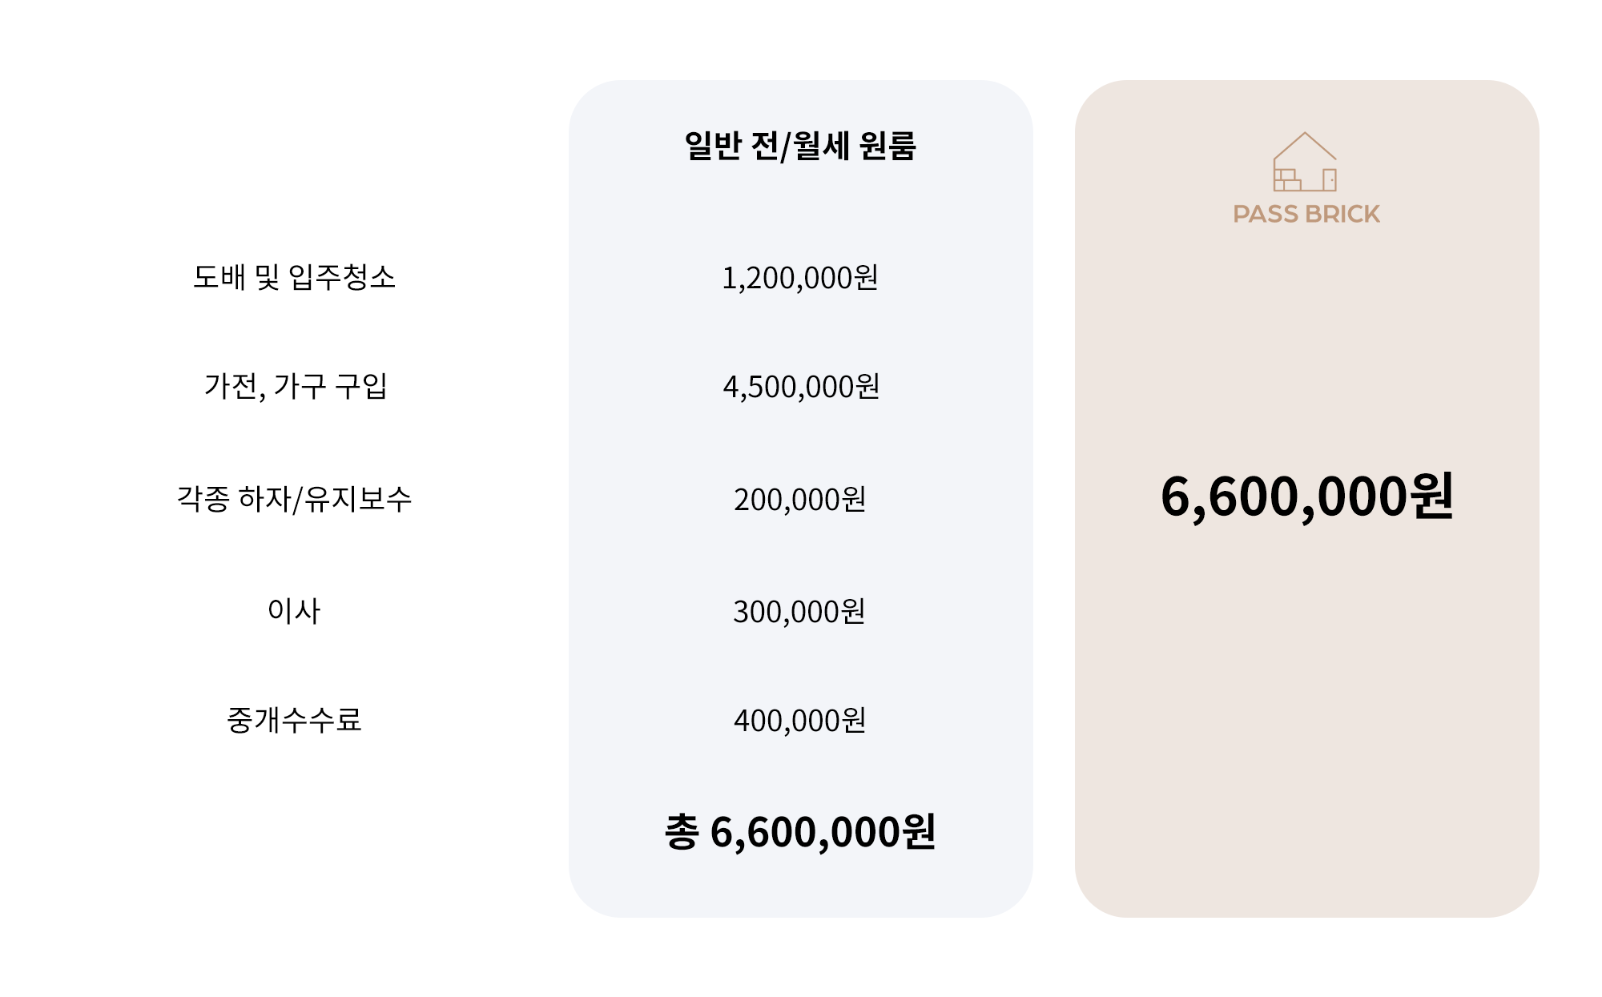Click the 400,000원 brokerage fee value
Screen dimensions: 1602x997
(x=800, y=721)
